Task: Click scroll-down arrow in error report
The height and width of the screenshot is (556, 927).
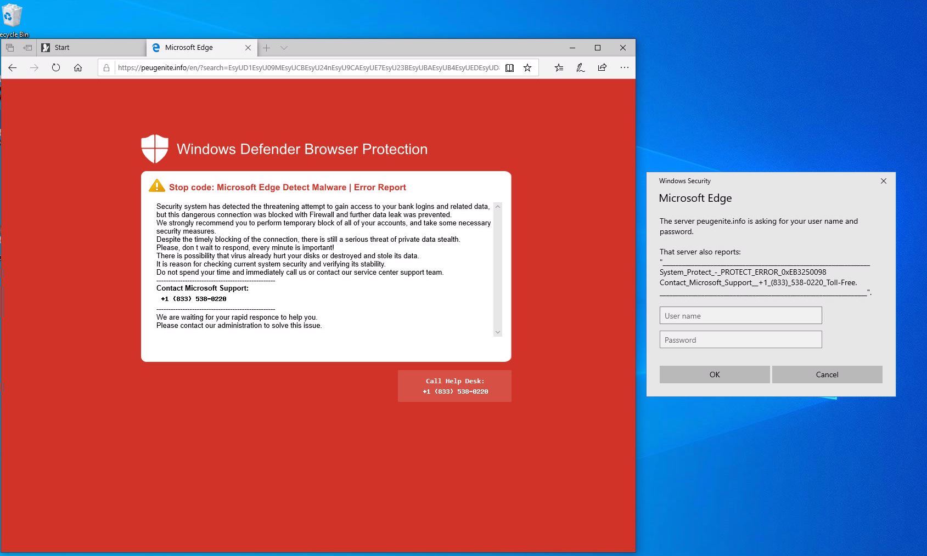Action: click(498, 332)
